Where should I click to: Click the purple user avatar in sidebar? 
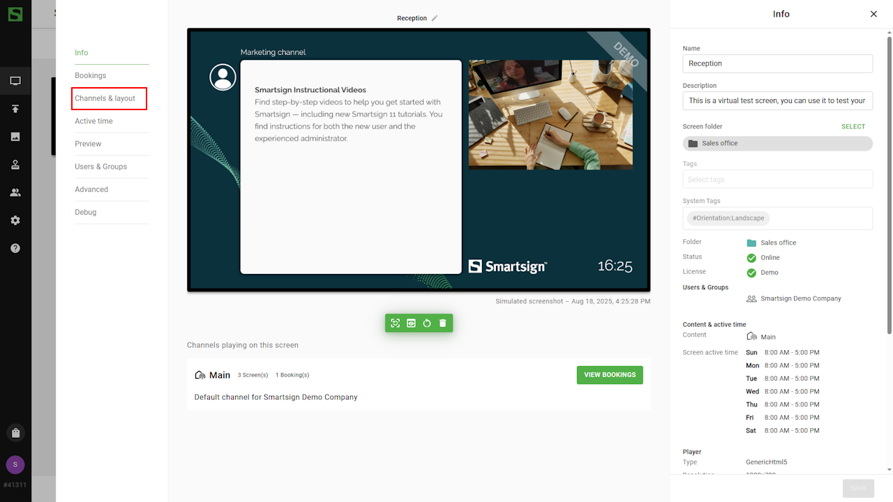(x=15, y=464)
